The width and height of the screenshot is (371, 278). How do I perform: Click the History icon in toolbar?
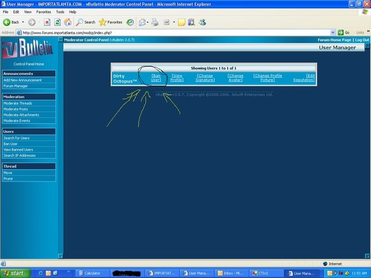coord(130,22)
